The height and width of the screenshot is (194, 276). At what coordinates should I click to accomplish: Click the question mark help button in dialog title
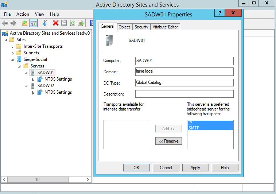(220, 13)
